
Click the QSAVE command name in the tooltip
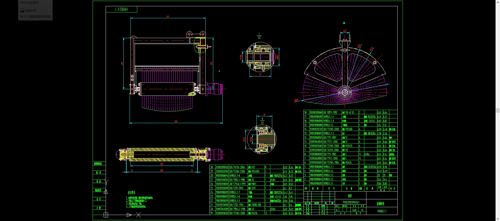(x=31, y=11)
